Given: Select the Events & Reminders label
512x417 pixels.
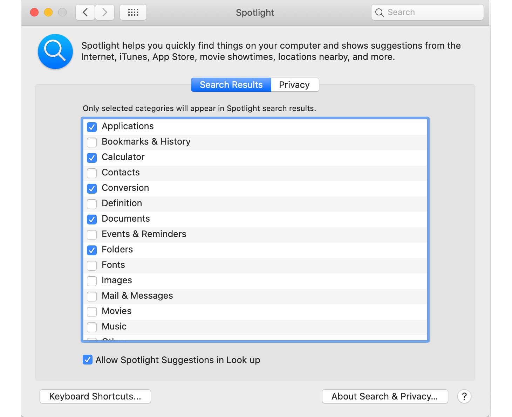Looking at the screenshot, I should (x=144, y=234).
